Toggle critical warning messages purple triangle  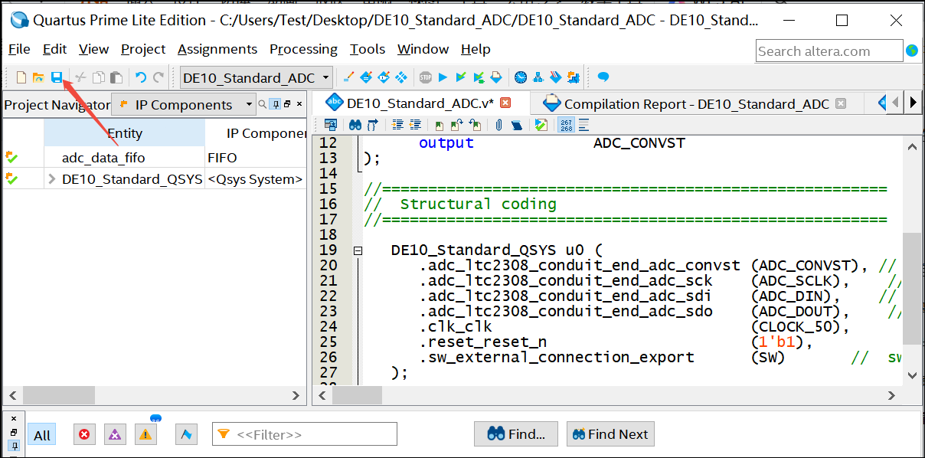(115, 435)
